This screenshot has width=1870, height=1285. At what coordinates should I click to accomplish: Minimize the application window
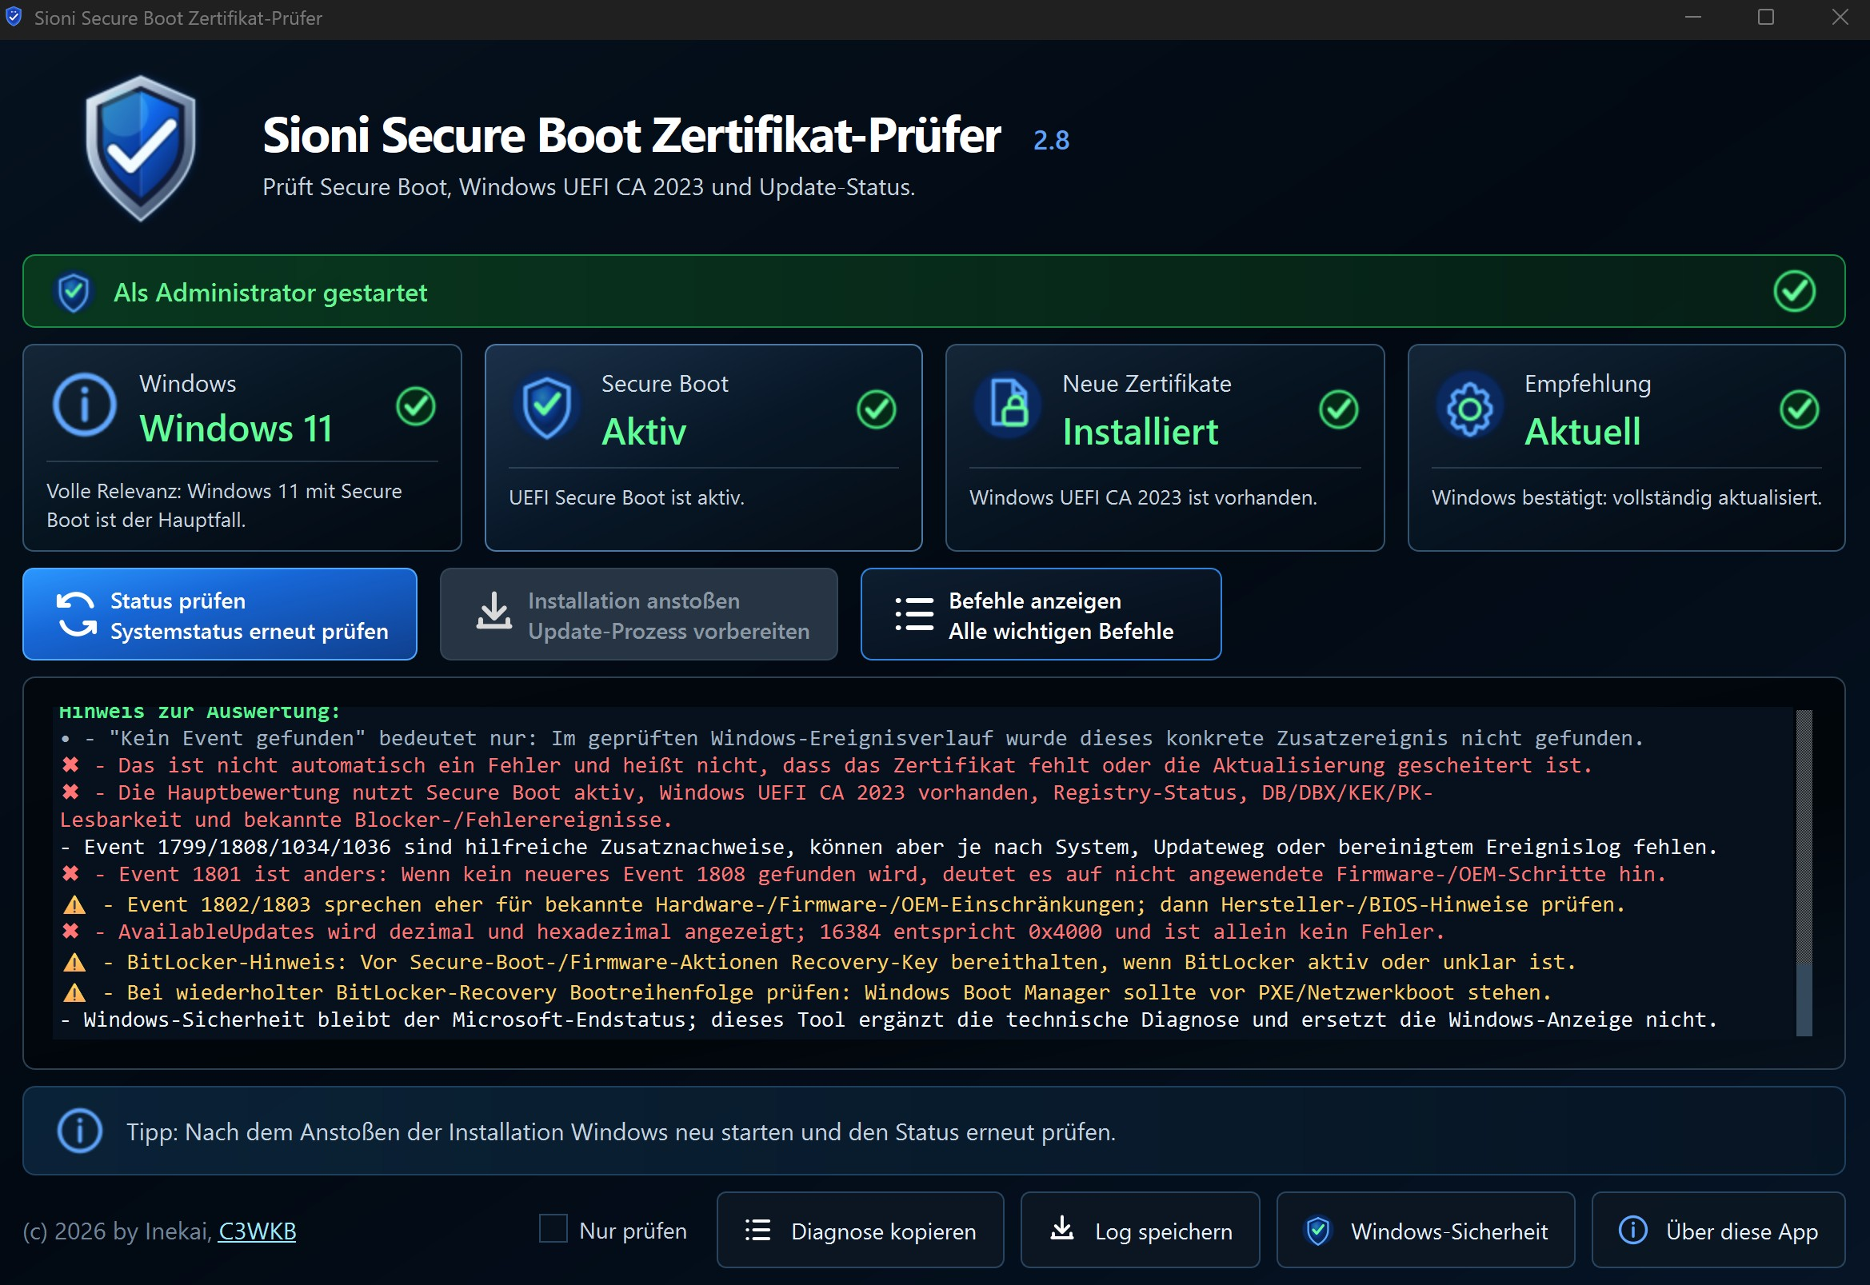click(1692, 17)
